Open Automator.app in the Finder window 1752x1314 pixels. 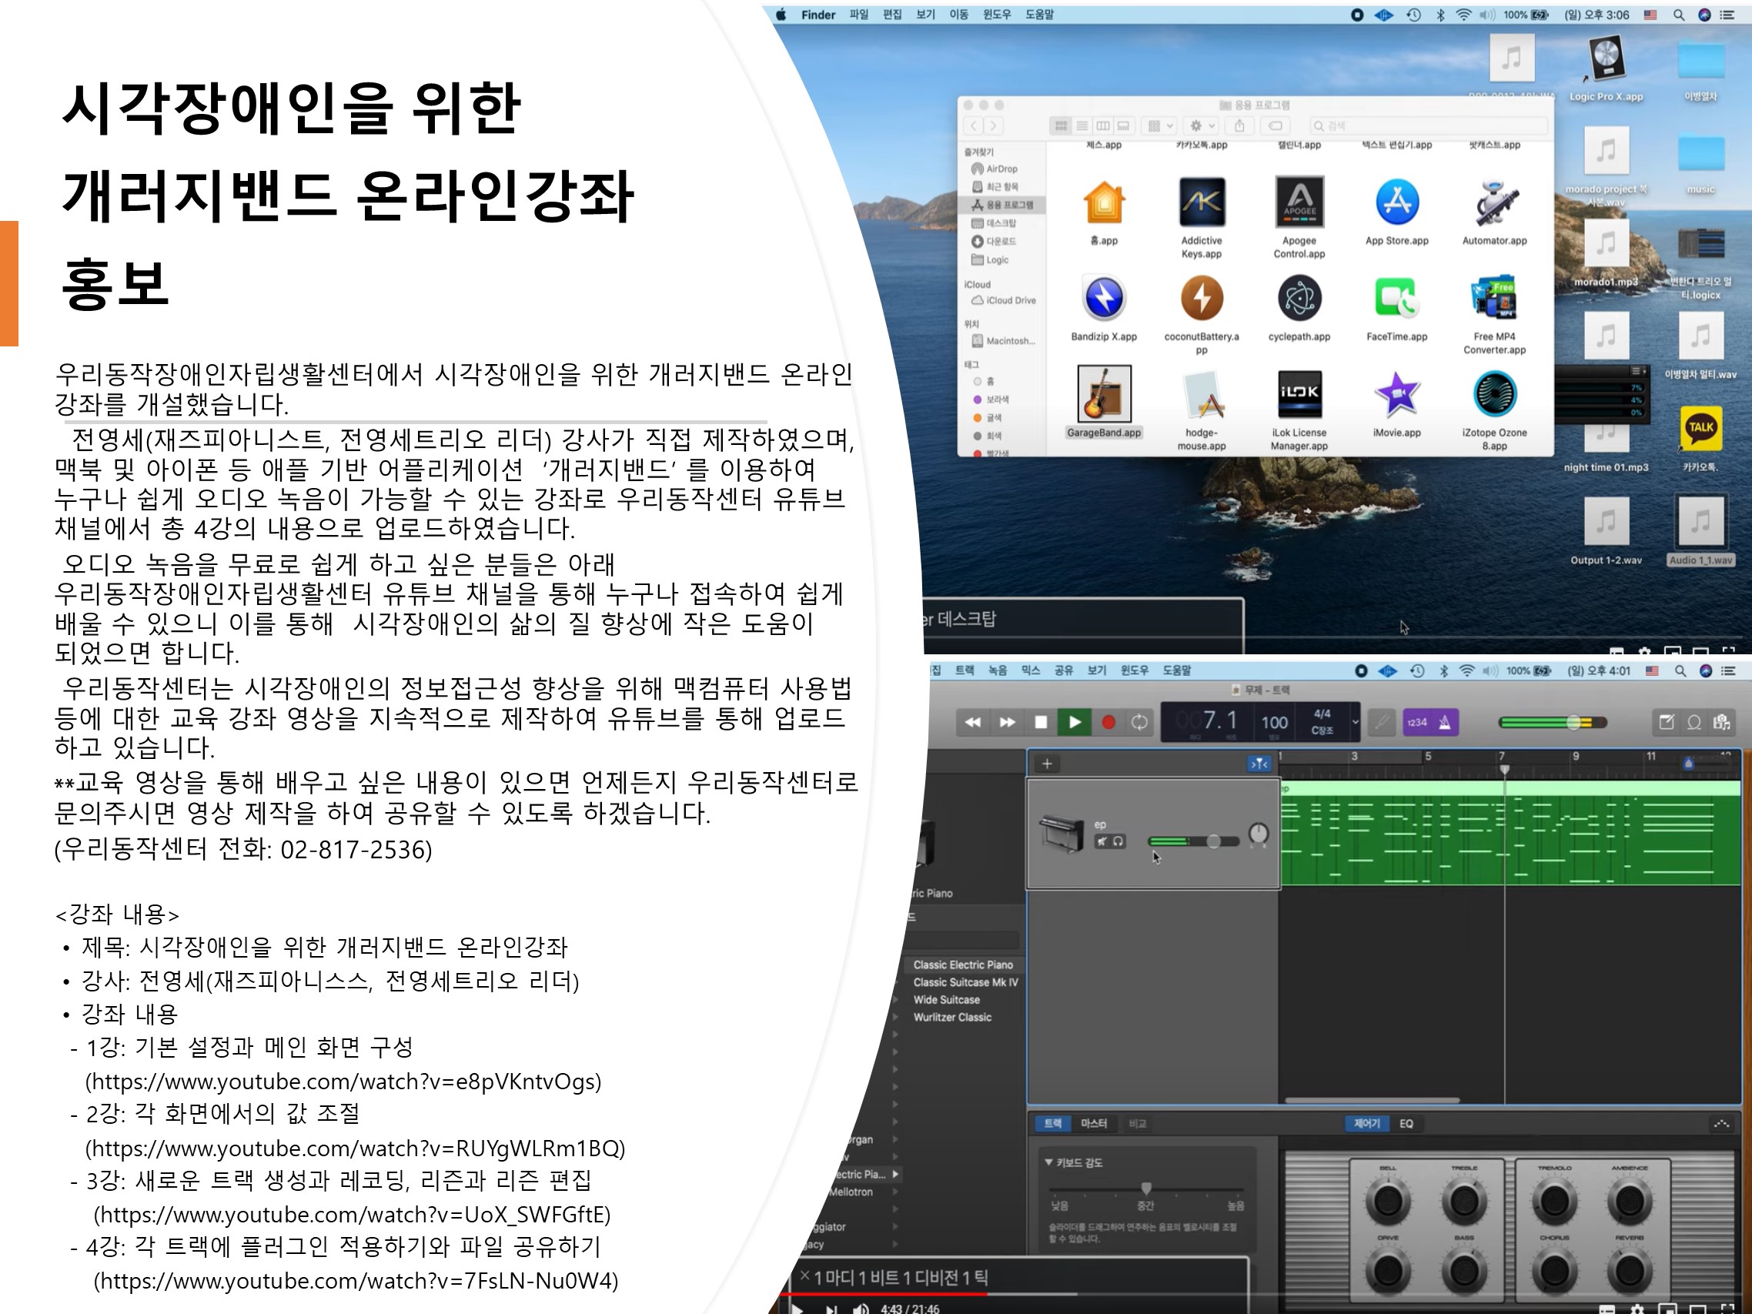(x=1495, y=202)
